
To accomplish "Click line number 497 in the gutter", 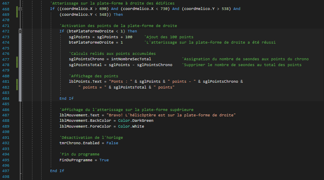I will 6,171.
